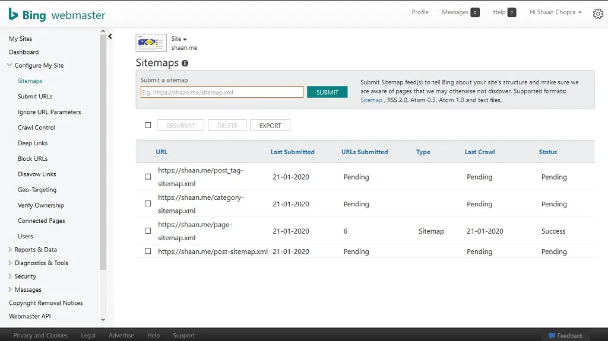
Task: Check the post_tag-sitemap.xml row checkbox
Action: (x=148, y=177)
